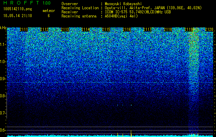
Task: Click the 2113 time label
Action: (65, 29)
